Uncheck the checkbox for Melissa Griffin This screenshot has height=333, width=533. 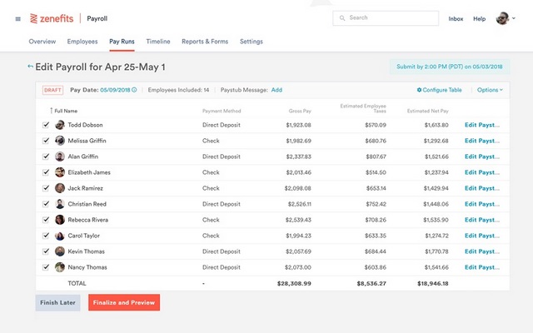[46, 141]
